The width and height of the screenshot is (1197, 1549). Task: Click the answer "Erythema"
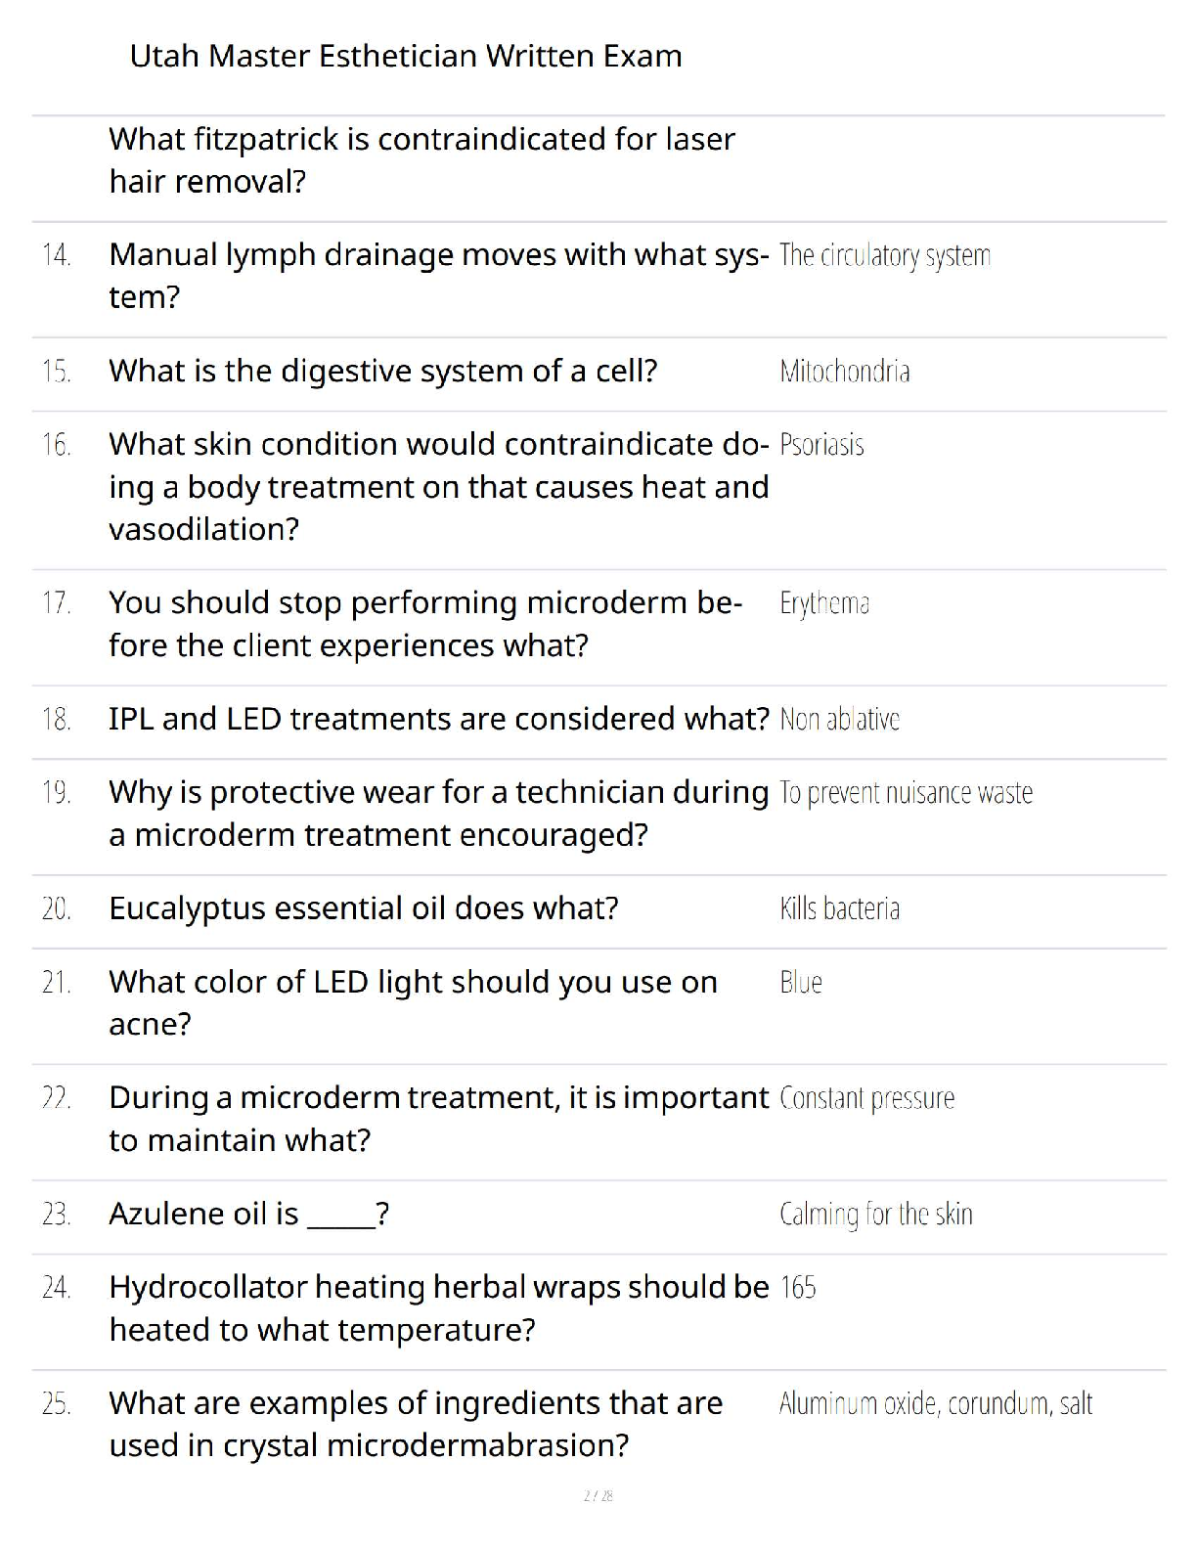824,603
